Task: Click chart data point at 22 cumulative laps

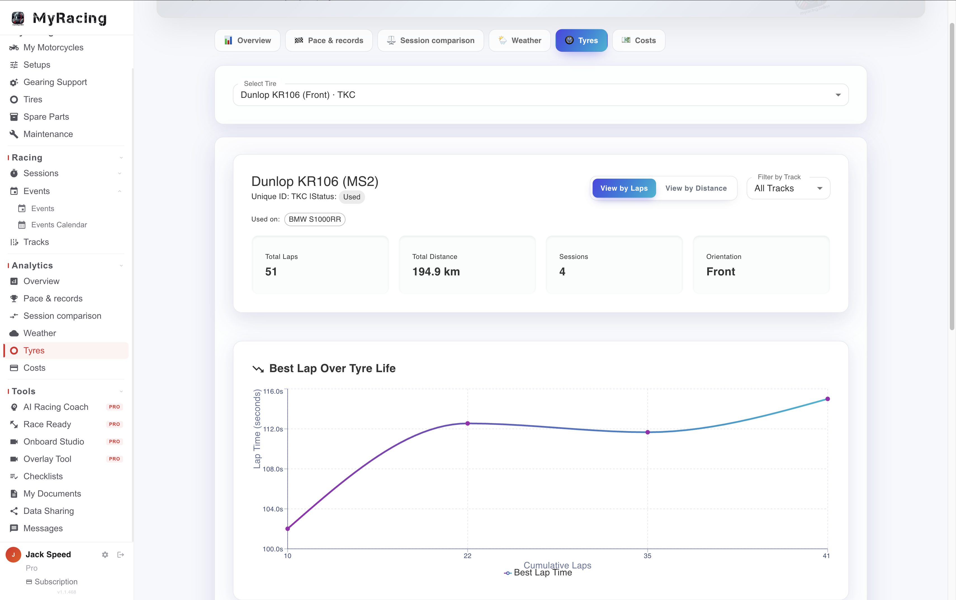Action: [x=468, y=423]
